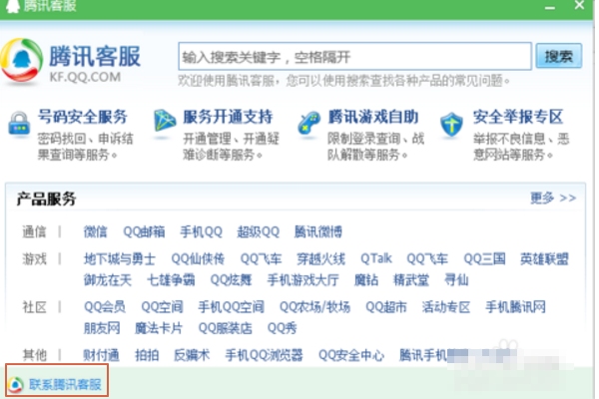Open 地下城与勇士 game link

click(120, 259)
